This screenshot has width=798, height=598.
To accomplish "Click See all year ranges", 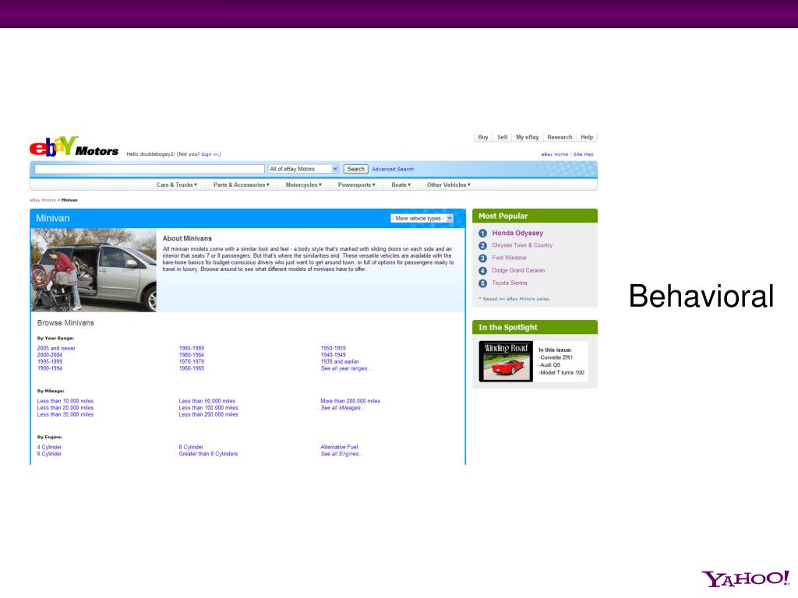I will tap(345, 368).
